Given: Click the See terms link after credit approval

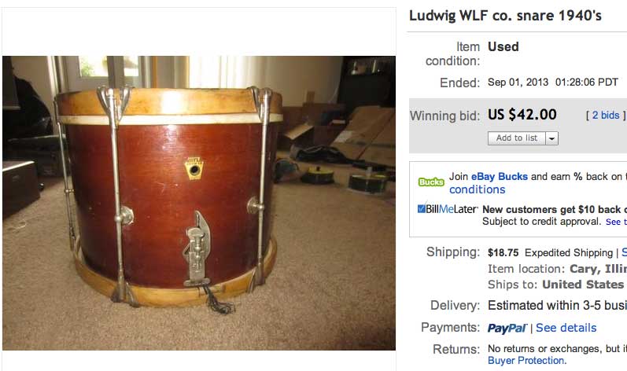Looking at the screenshot, I should [x=616, y=222].
